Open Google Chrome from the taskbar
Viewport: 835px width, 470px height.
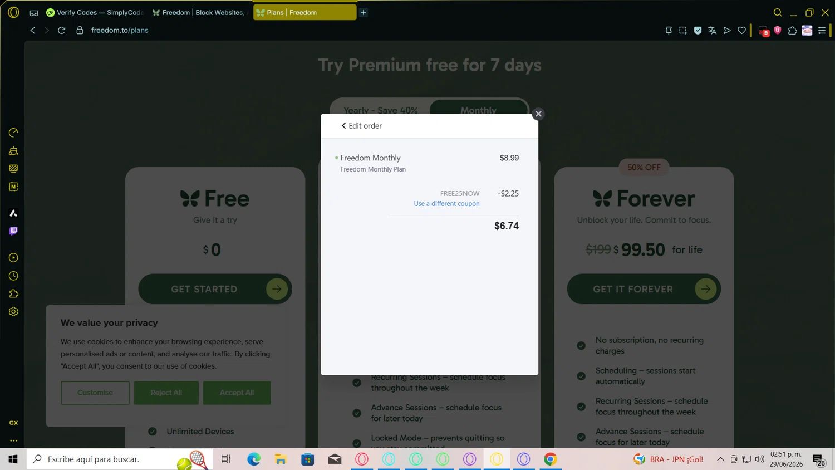550,459
